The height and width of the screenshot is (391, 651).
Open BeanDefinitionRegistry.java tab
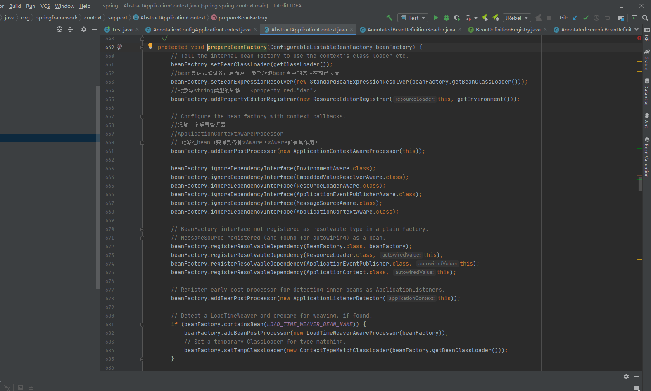click(508, 29)
